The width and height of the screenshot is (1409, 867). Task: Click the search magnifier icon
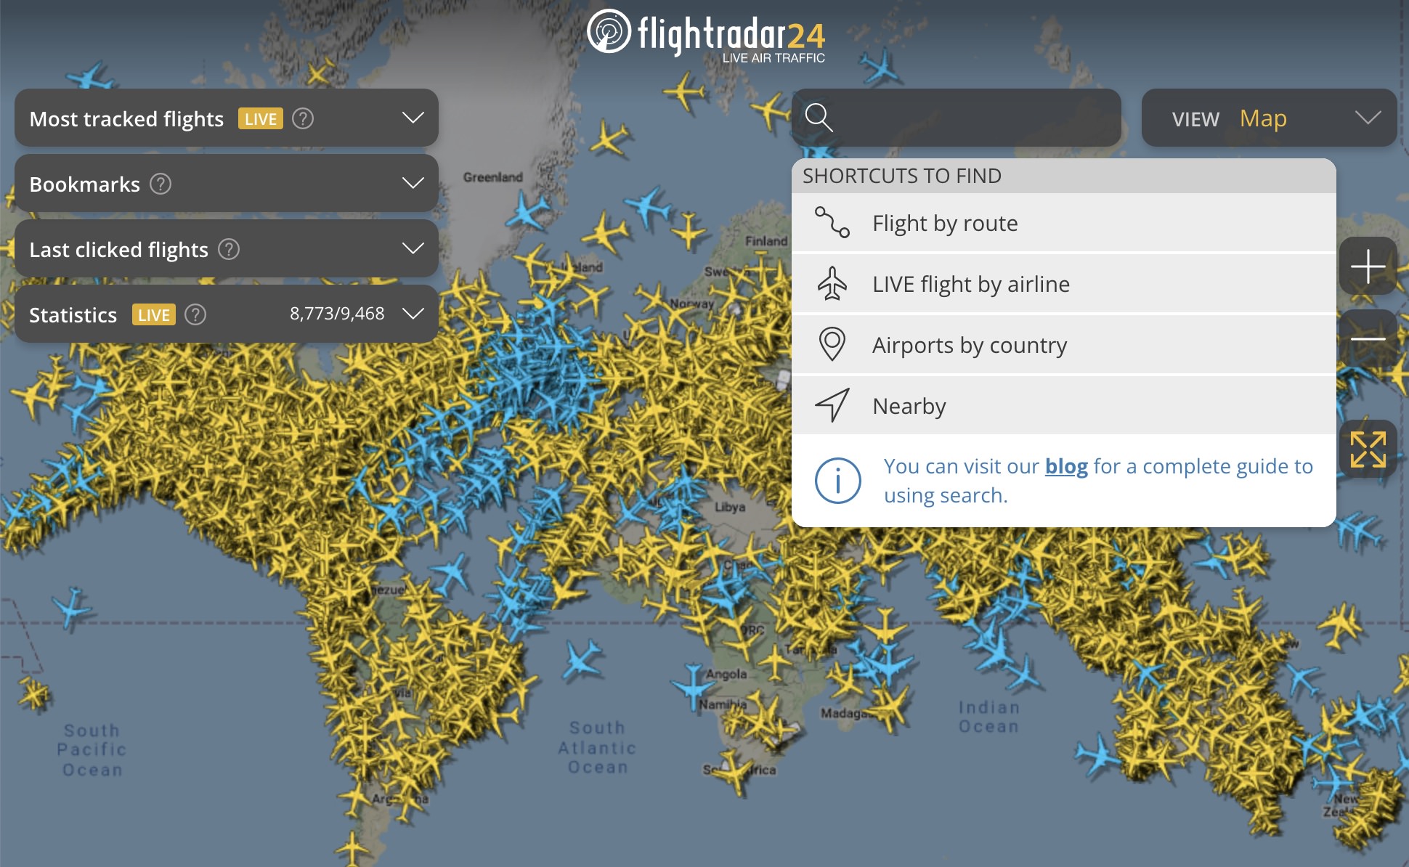(x=819, y=117)
